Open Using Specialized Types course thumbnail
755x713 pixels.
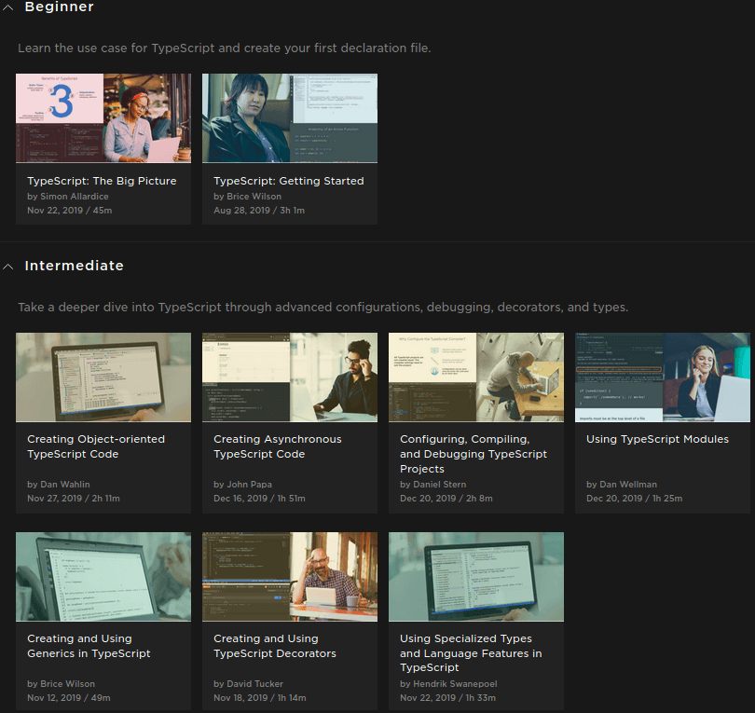click(x=476, y=577)
